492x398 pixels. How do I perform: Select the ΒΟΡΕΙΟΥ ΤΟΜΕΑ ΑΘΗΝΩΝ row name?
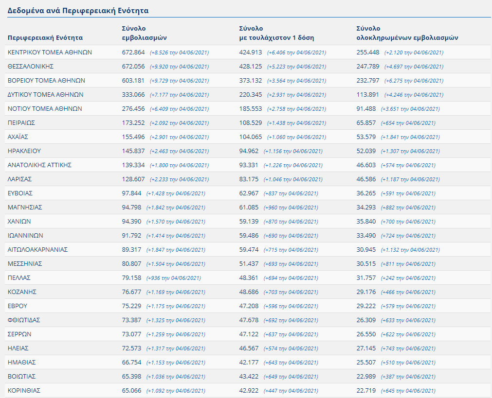click(46, 81)
